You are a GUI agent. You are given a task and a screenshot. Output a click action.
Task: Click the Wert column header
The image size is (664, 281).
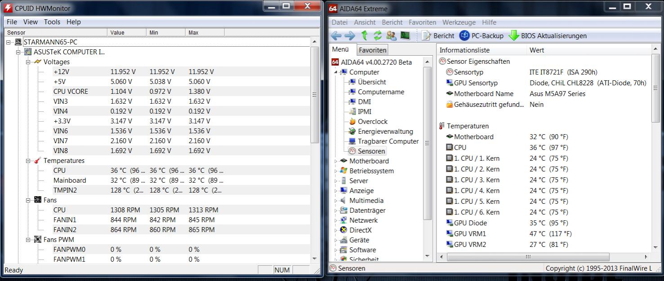tap(589, 50)
